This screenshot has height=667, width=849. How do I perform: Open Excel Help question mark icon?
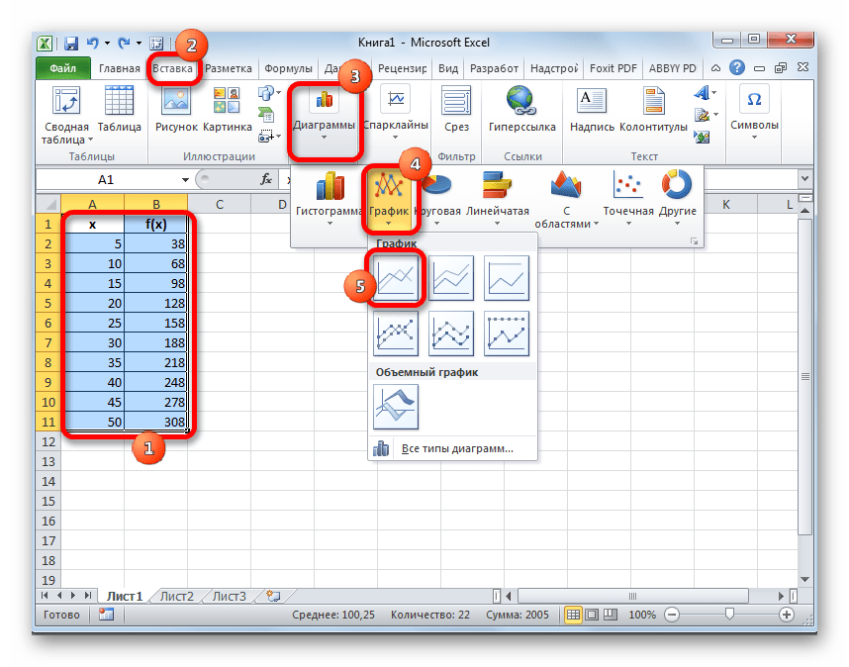[737, 67]
